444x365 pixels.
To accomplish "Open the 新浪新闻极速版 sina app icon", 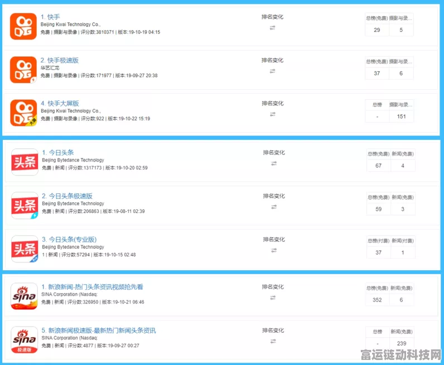I will click(24, 340).
